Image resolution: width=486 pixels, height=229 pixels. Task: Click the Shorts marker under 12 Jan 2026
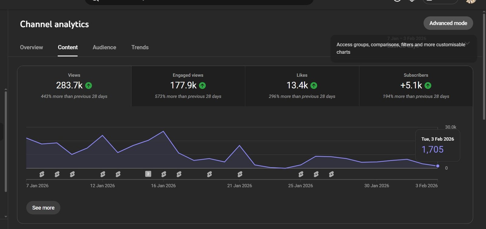coord(103,174)
